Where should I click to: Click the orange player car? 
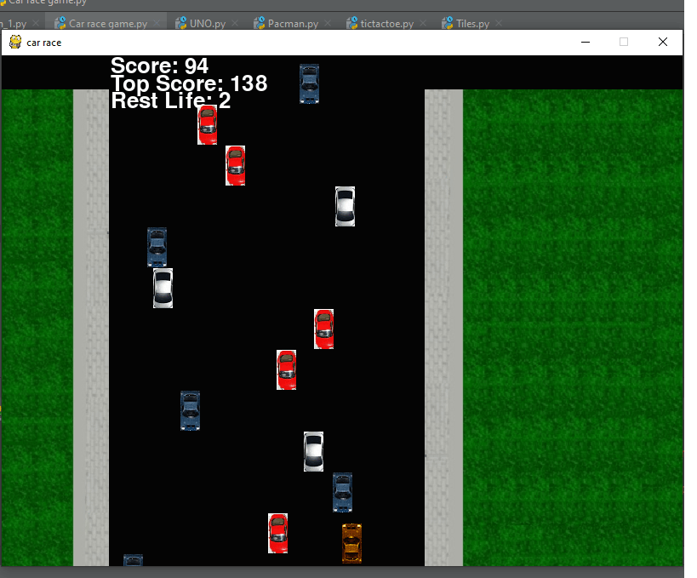pos(351,543)
